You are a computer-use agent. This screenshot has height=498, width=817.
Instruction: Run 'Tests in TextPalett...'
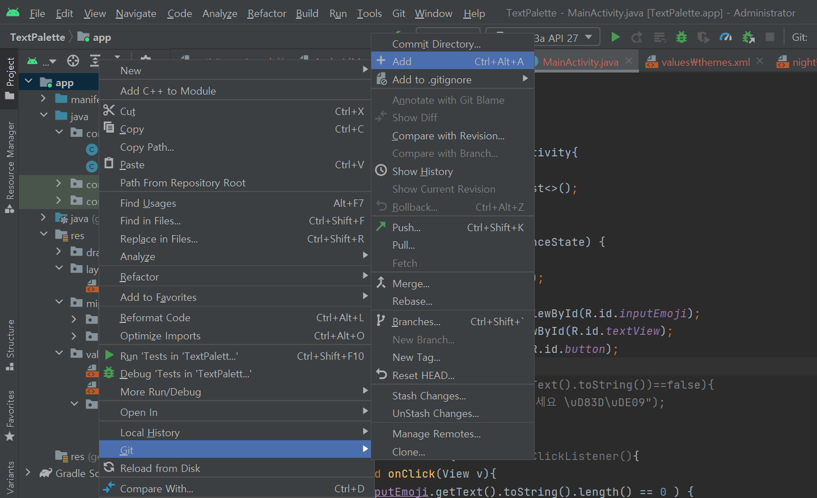point(235,356)
